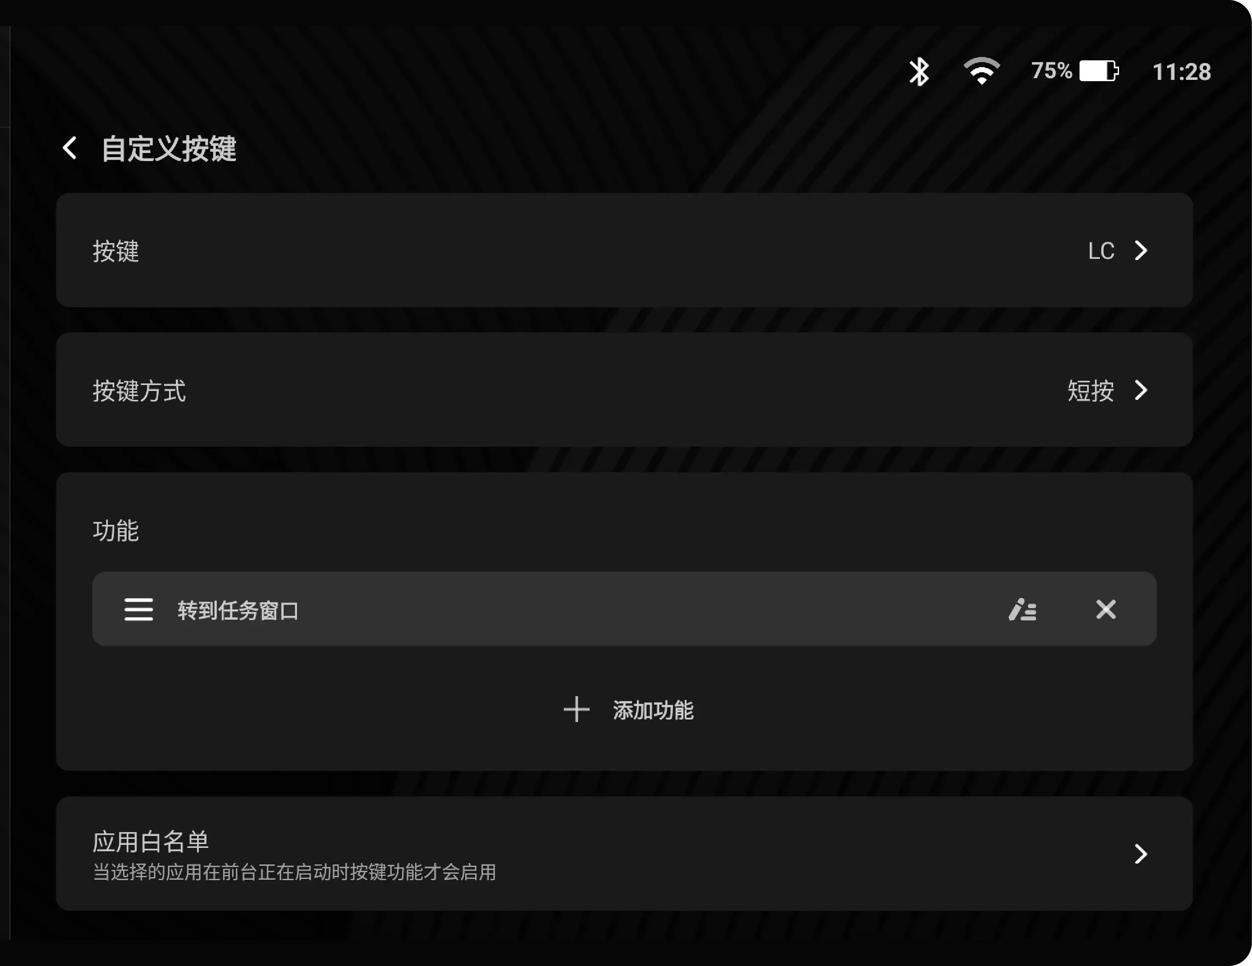Tap the 自定义按键 page title
The width and height of the screenshot is (1252, 966).
tap(169, 149)
